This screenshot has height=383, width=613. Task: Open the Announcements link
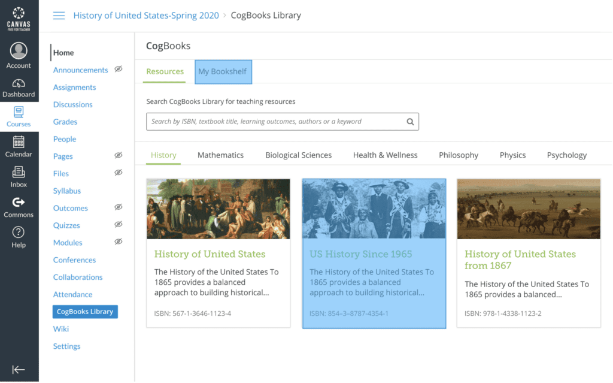(81, 70)
